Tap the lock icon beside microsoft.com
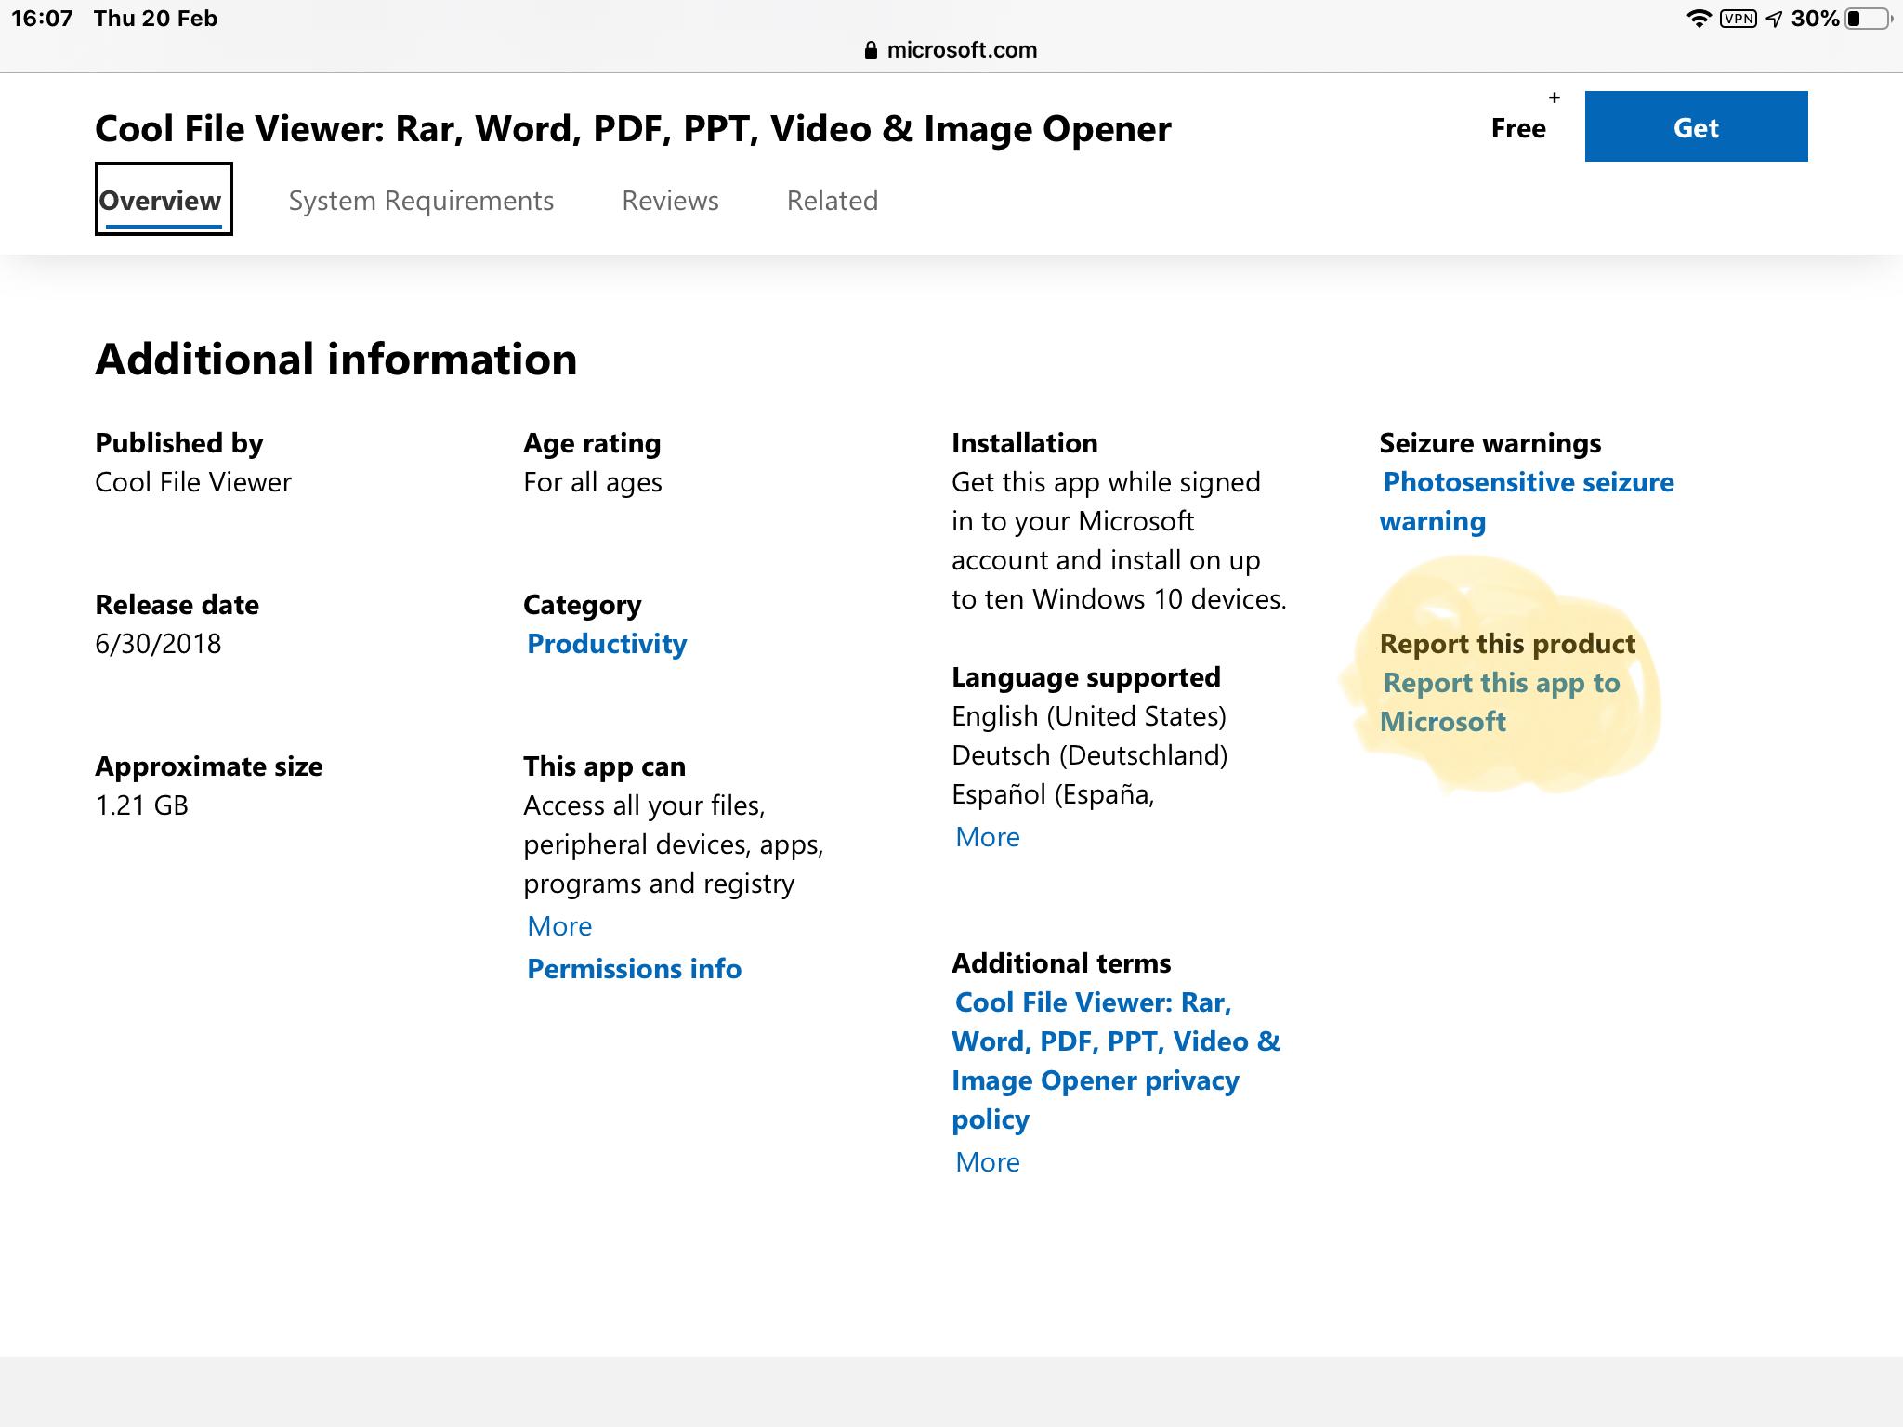The image size is (1903, 1427). (x=871, y=50)
